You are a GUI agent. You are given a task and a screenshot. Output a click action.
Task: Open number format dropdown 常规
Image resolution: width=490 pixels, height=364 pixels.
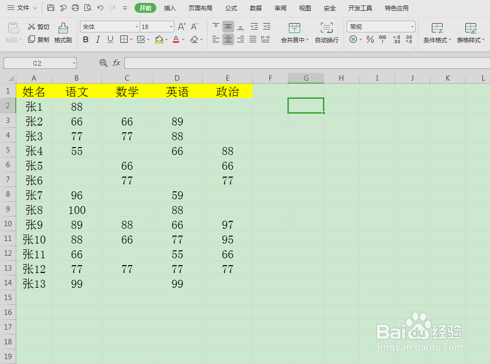412,27
